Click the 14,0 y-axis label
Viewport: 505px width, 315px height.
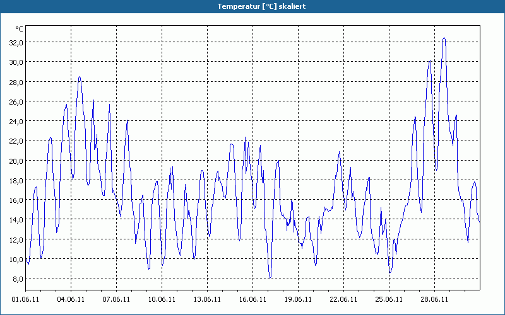click(16, 219)
